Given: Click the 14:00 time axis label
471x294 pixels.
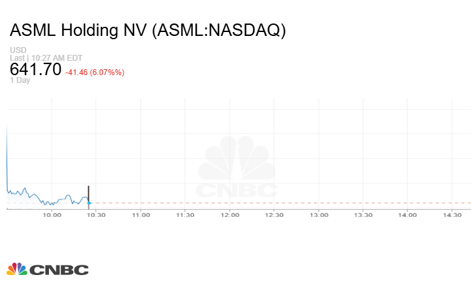Looking at the screenshot, I should (407, 214).
